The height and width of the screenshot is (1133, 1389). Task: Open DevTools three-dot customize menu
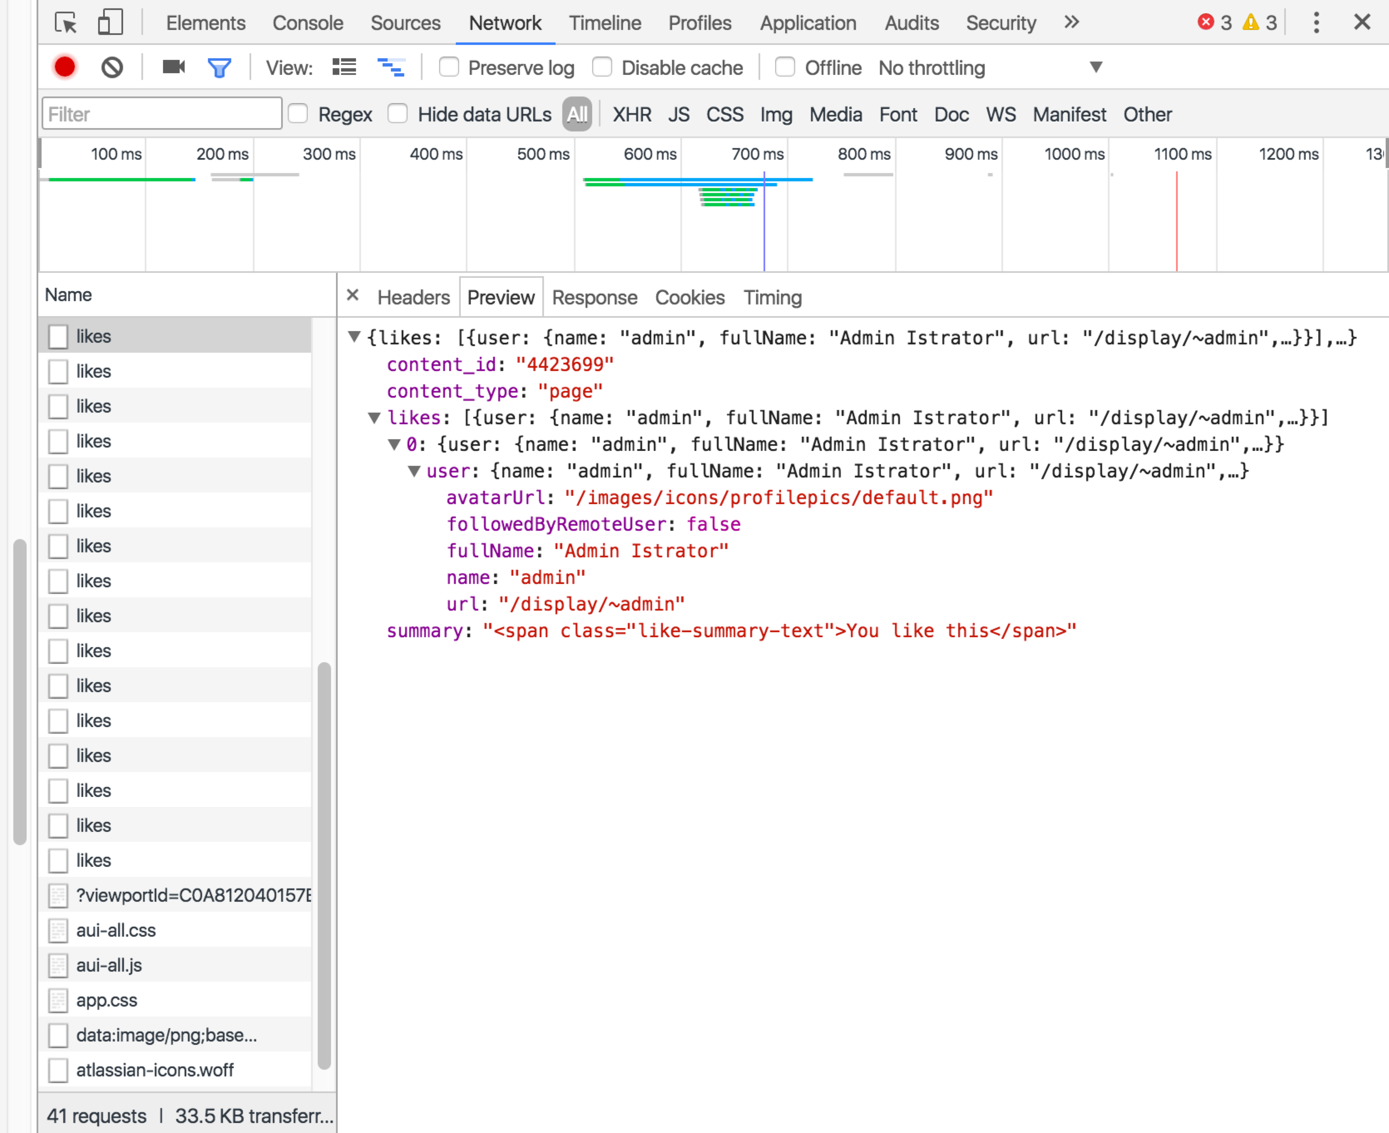tap(1316, 23)
